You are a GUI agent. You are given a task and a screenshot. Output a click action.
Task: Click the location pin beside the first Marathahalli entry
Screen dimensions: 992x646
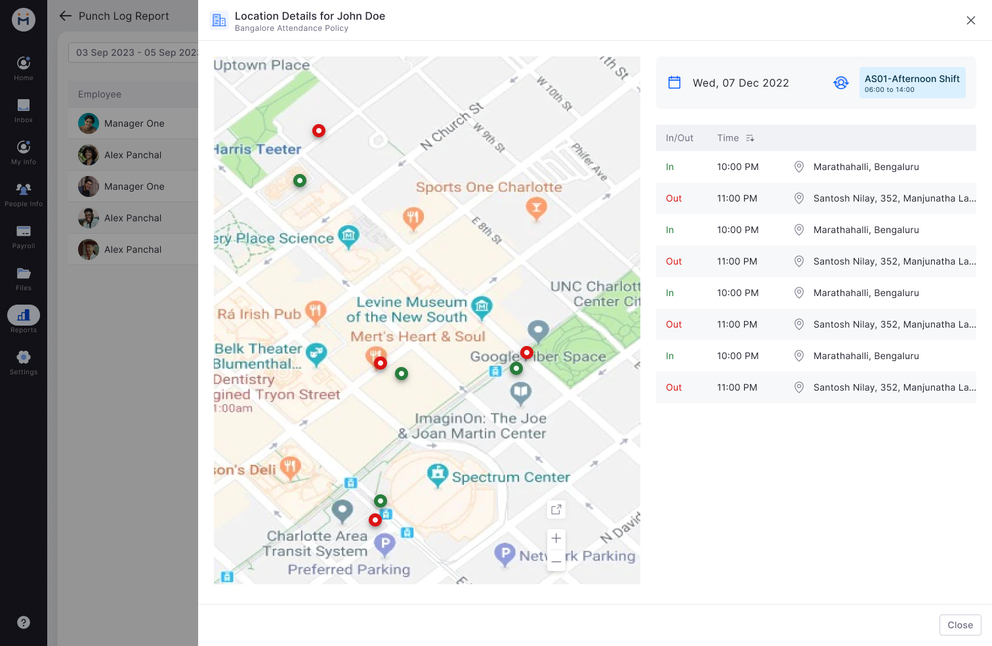click(x=799, y=167)
